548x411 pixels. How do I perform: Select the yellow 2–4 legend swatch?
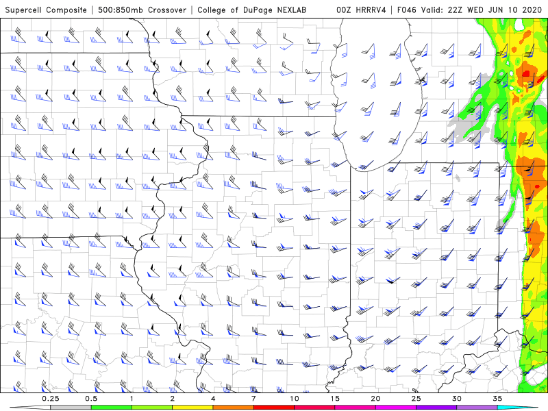point(192,408)
